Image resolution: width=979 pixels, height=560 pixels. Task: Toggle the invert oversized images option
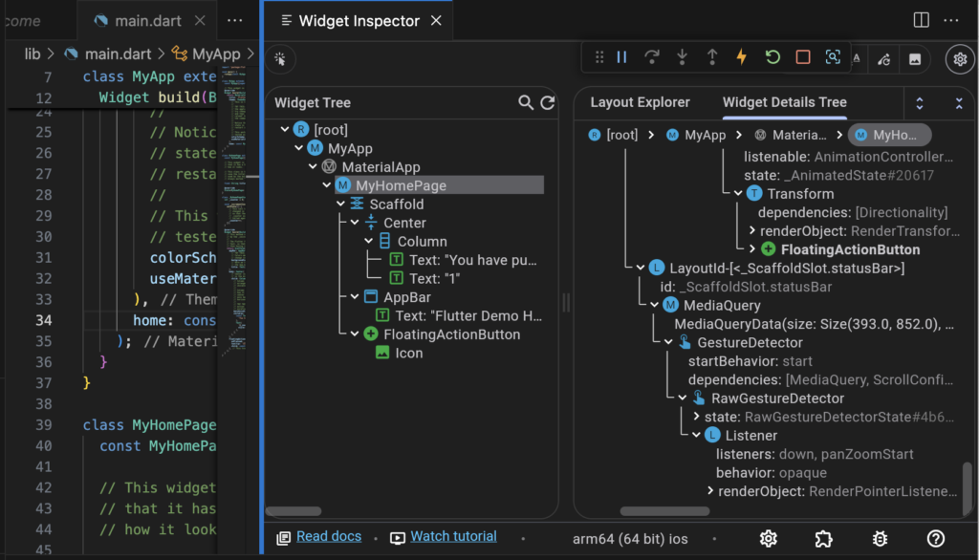click(915, 59)
